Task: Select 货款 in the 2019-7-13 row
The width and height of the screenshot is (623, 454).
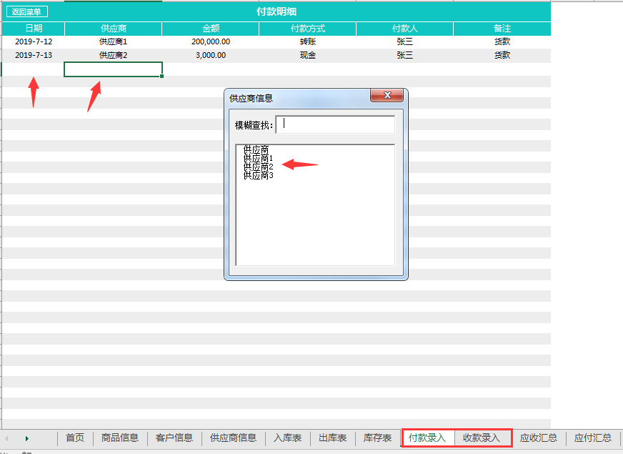Action: (x=502, y=55)
